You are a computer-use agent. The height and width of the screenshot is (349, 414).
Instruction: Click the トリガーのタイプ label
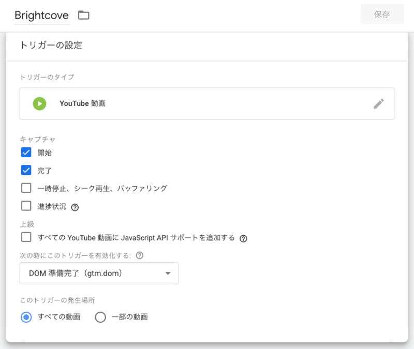[47, 77]
